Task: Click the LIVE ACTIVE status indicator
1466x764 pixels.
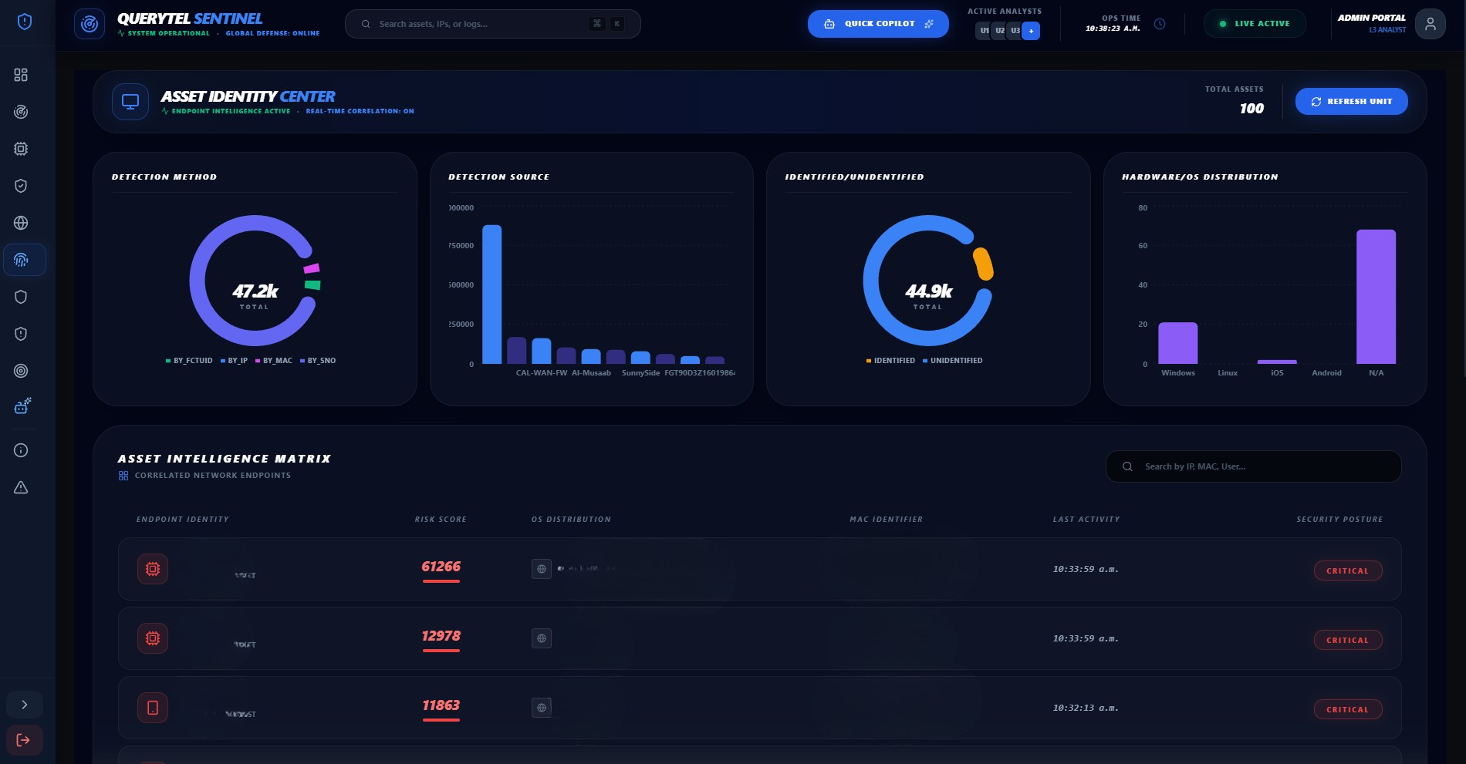Action: (x=1254, y=23)
